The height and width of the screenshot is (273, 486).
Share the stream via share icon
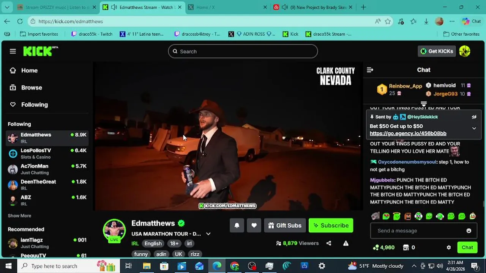click(x=329, y=243)
